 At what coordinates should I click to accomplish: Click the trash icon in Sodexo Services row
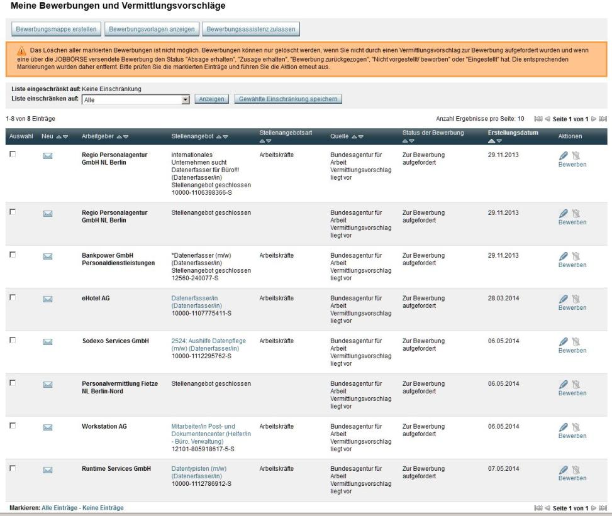pos(575,342)
